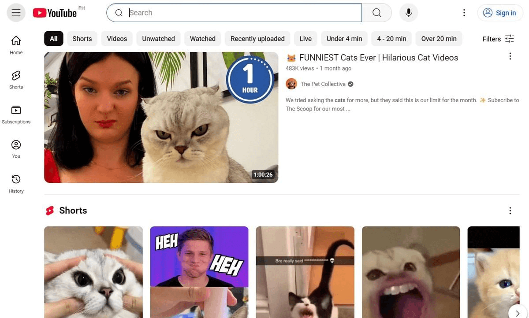The image size is (529, 318).
Task: Open YouTube Home from the sidebar
Action: tap(16, 44)
